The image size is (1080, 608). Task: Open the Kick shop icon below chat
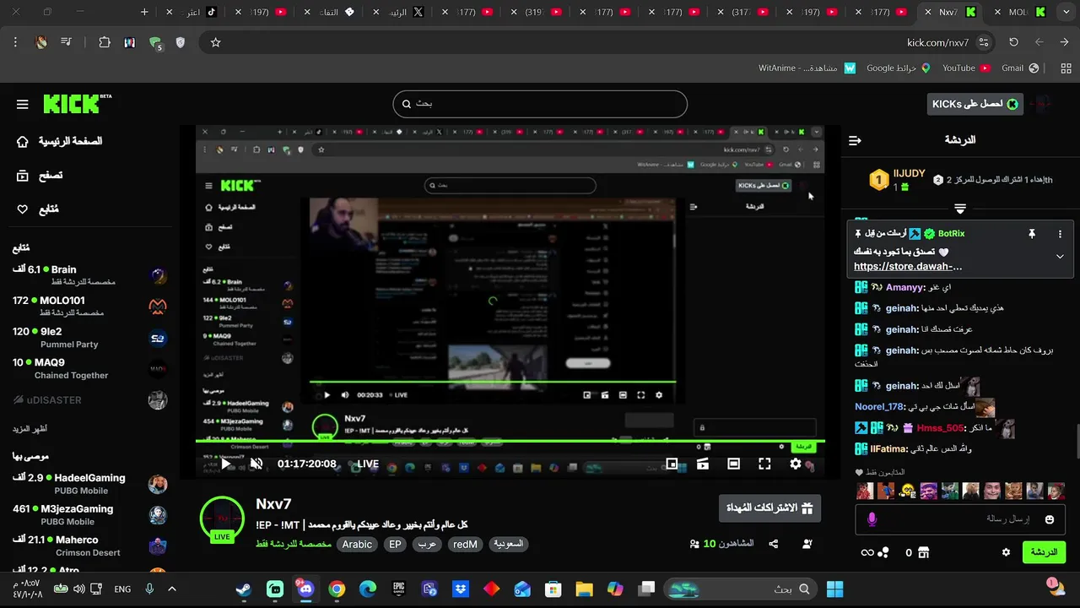(924, 552)
